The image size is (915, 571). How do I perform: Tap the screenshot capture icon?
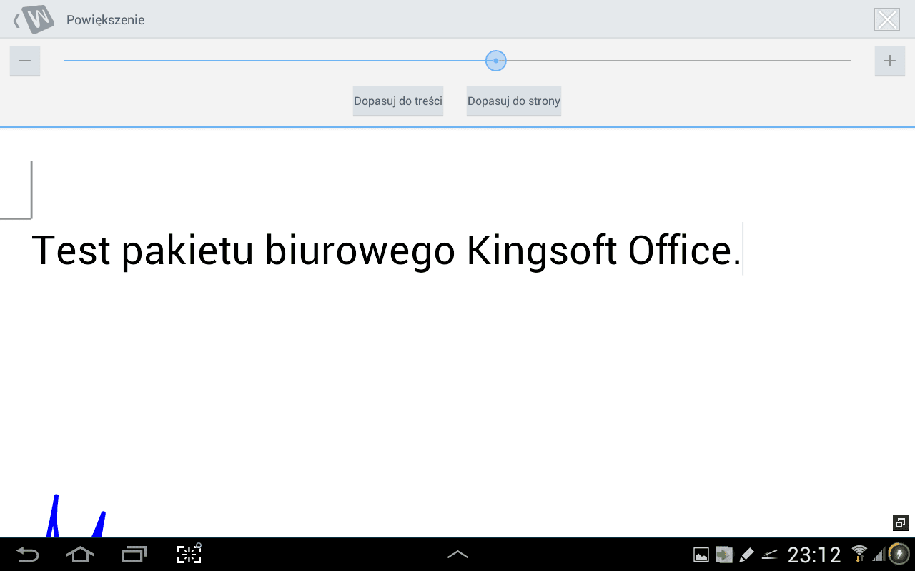[x=189, y=554]
